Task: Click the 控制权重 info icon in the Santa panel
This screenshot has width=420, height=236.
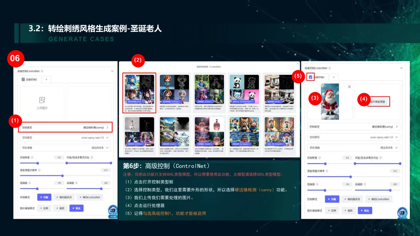Action: [320, 158]
